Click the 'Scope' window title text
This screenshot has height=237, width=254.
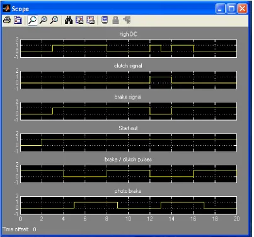[x=20, y=9]
